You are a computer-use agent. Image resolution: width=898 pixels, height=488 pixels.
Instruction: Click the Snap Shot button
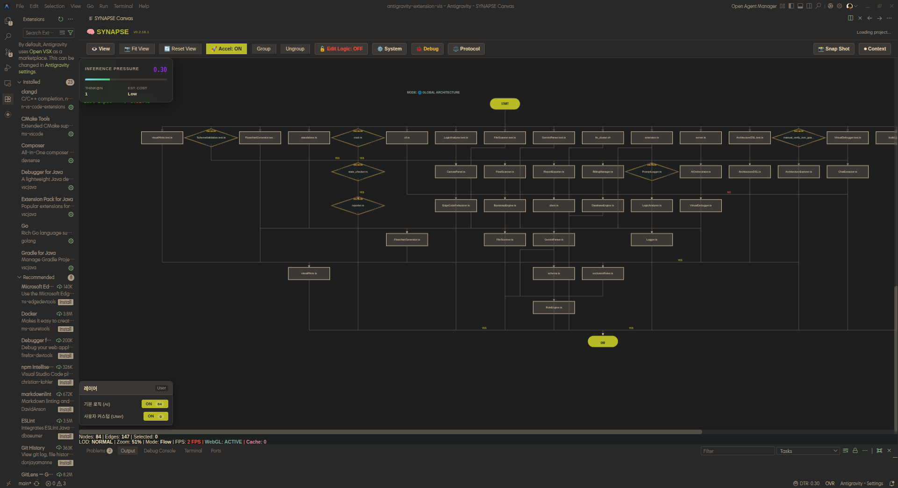click(833, 49)
